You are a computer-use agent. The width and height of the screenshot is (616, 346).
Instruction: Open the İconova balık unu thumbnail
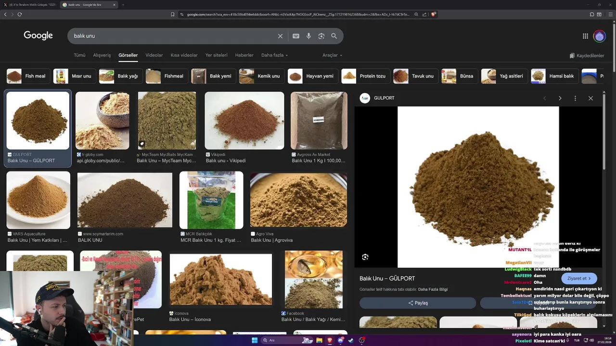pyautogui.click(x=221, y=279)
